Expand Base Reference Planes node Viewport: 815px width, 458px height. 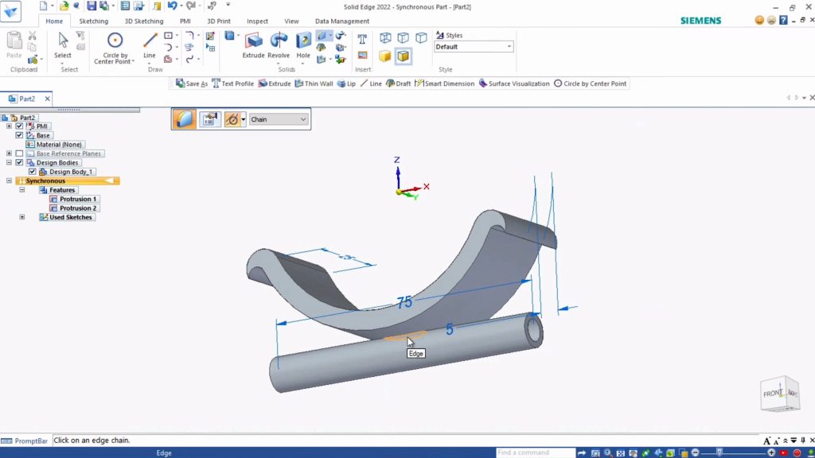coord(9,153)
